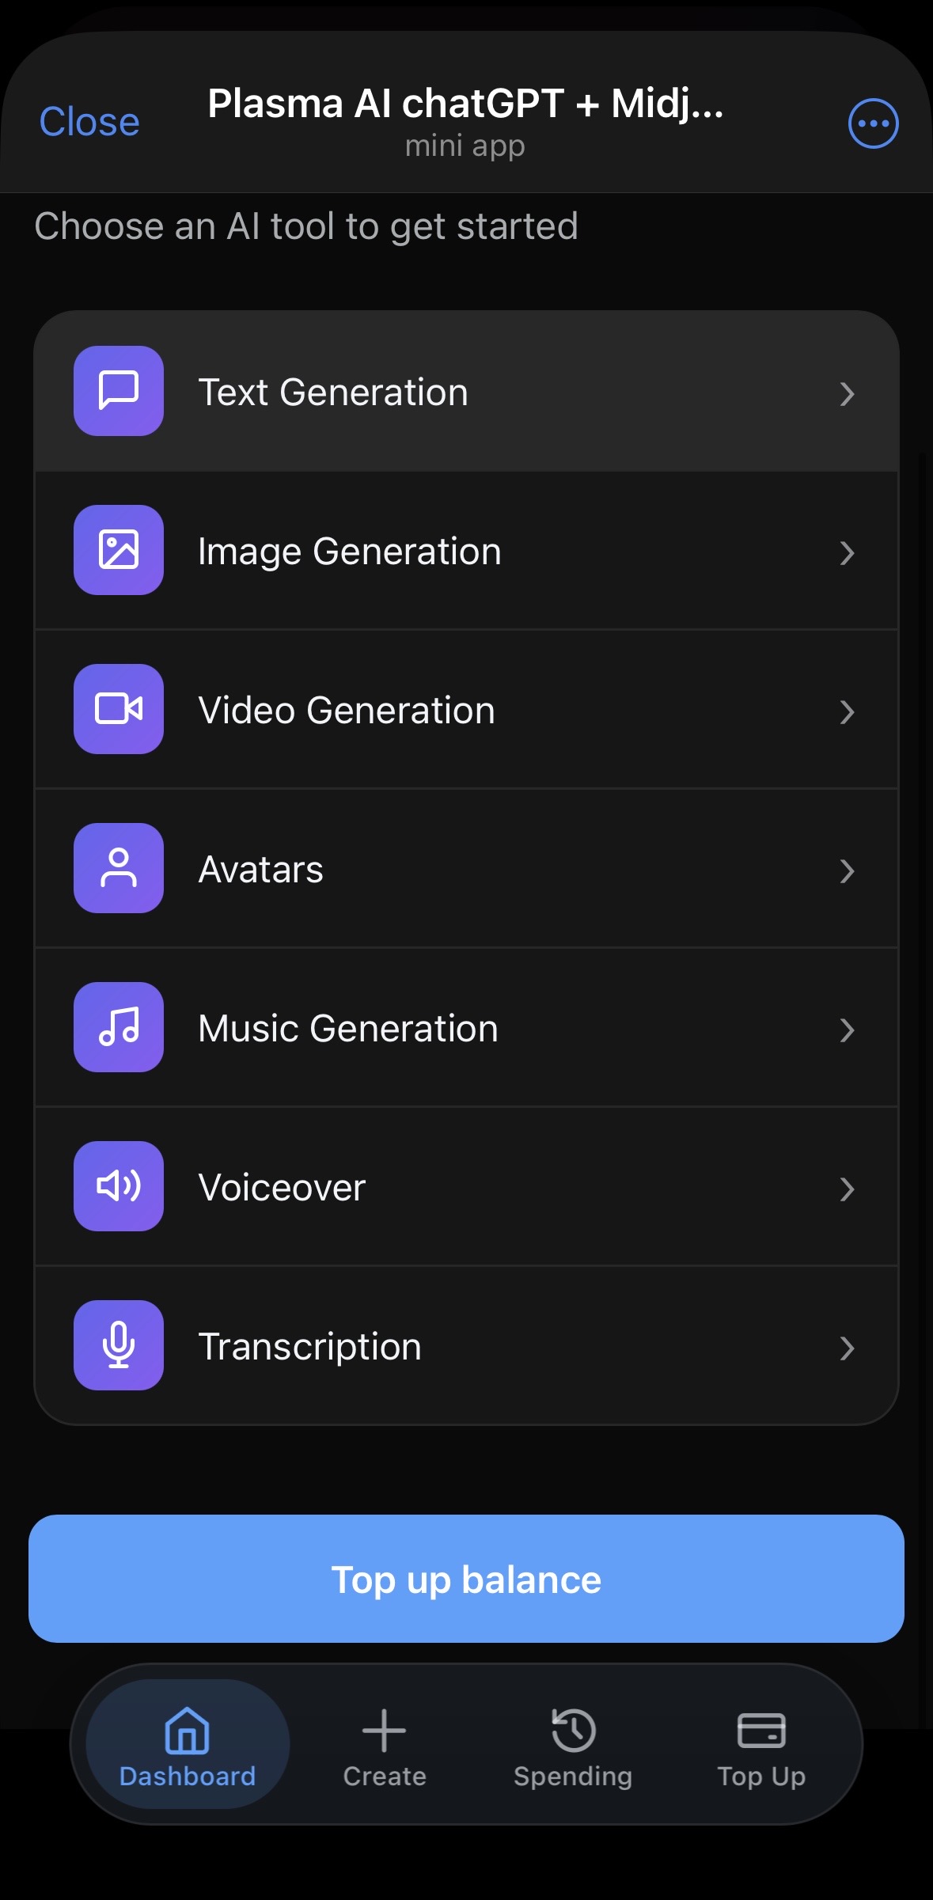Viewport: 933px width, 1900px height.
Task: Tap the Voiceover speaker icon
Action: point(119,1186)
